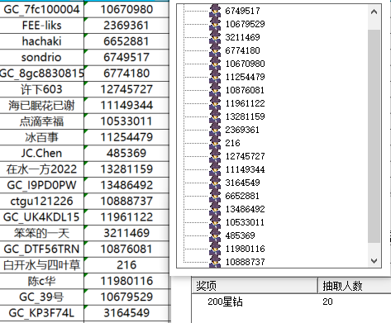Select spreadsheet cell 10888737
The height and width of the screenshot is (323, 391).
[126, 202]
